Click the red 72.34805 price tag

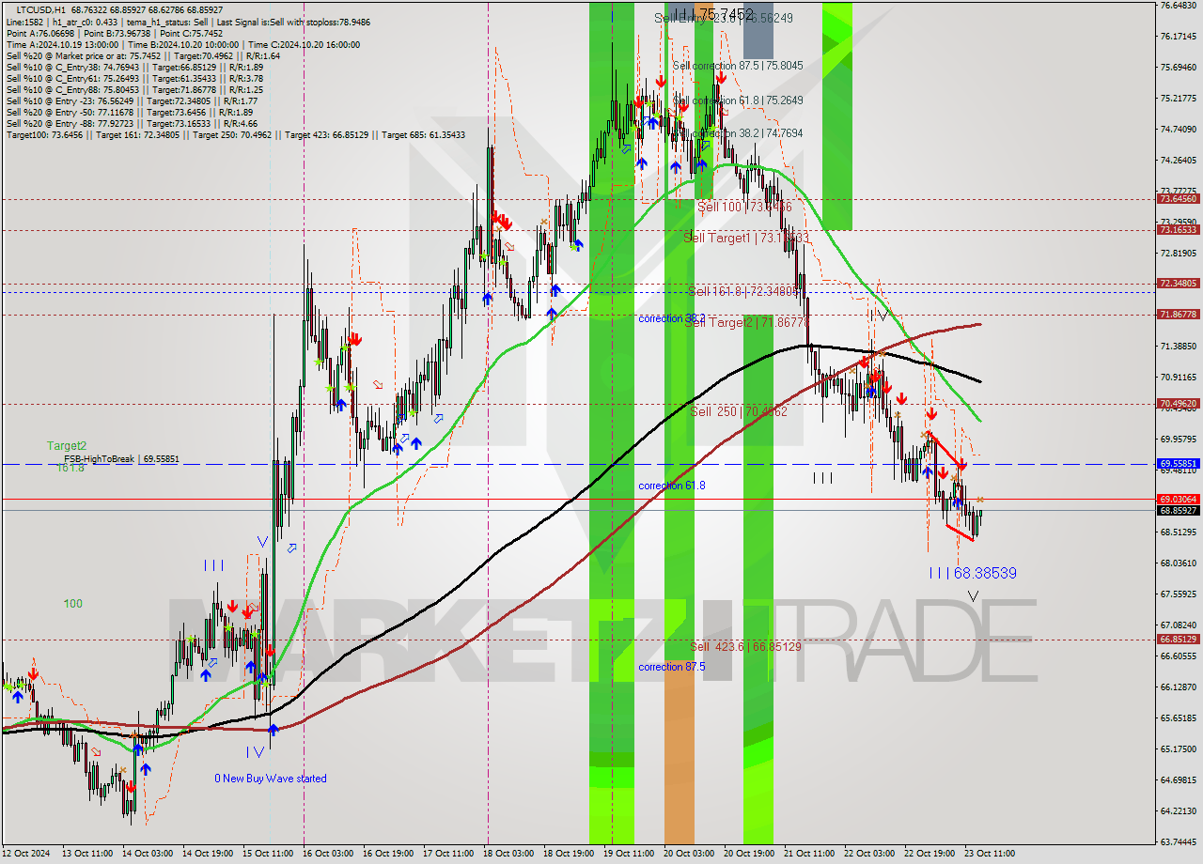(x=1178, y=284)
